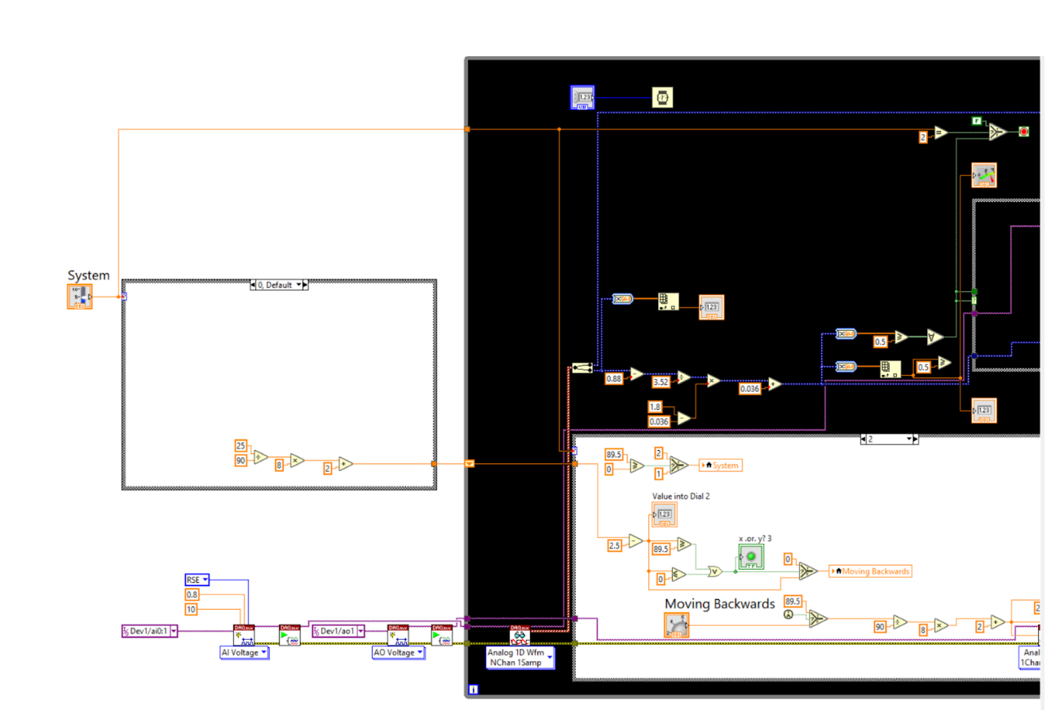Select the Multiply node in Default case

(297, 460)
